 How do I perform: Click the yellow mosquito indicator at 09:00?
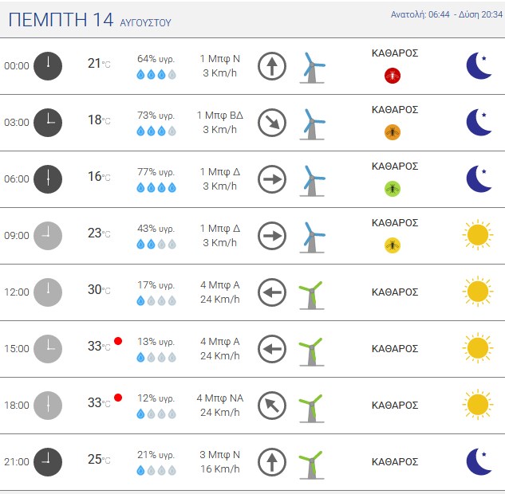[x=393, y=245]
